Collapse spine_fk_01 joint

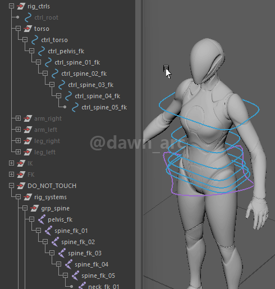38,231
